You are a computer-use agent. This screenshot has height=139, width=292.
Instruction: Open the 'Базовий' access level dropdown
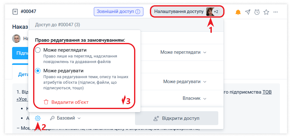pyautogui.click(x=65, y=118)
